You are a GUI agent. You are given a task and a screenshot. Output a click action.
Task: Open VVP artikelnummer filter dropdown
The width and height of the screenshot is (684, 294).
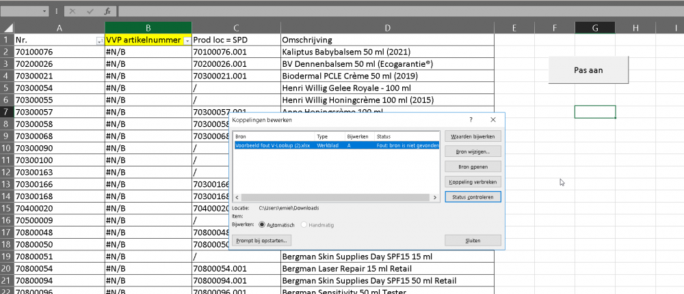[187, 41]
